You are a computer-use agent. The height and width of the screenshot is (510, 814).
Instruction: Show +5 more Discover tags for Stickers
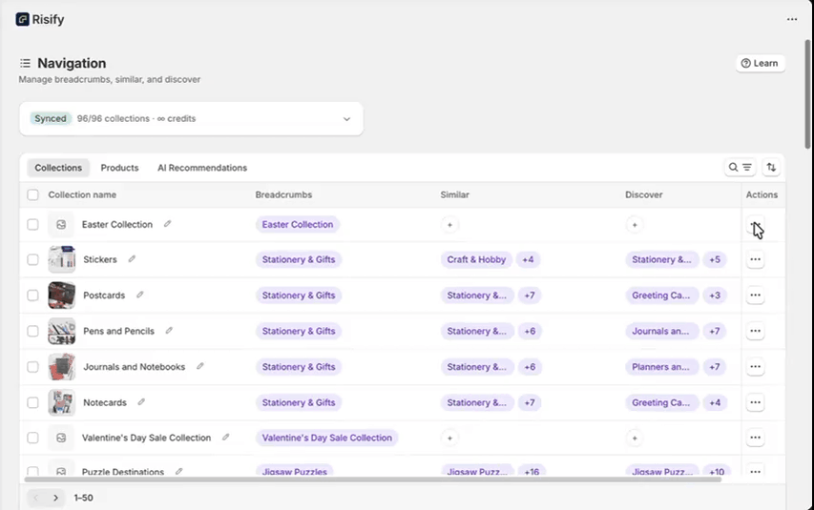716,259
